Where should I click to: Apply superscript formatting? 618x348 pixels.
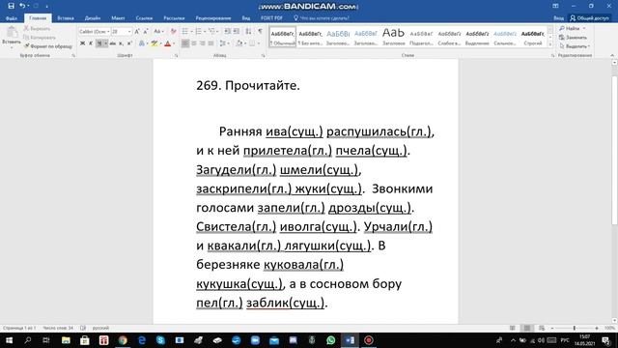[x=129, y=43]
